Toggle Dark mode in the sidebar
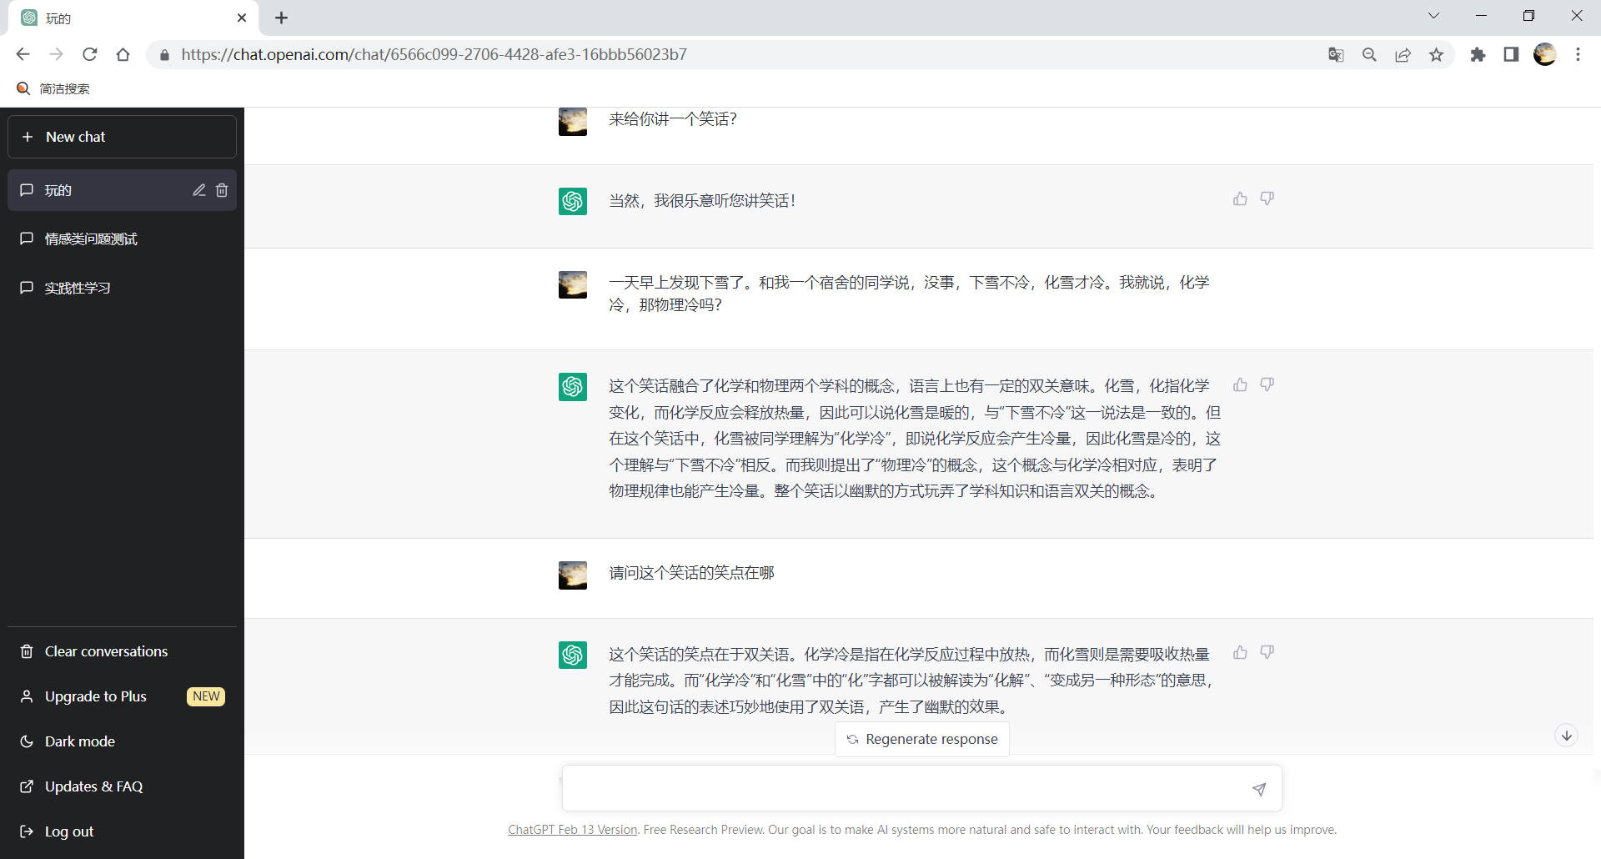 (x=79, y=741)
